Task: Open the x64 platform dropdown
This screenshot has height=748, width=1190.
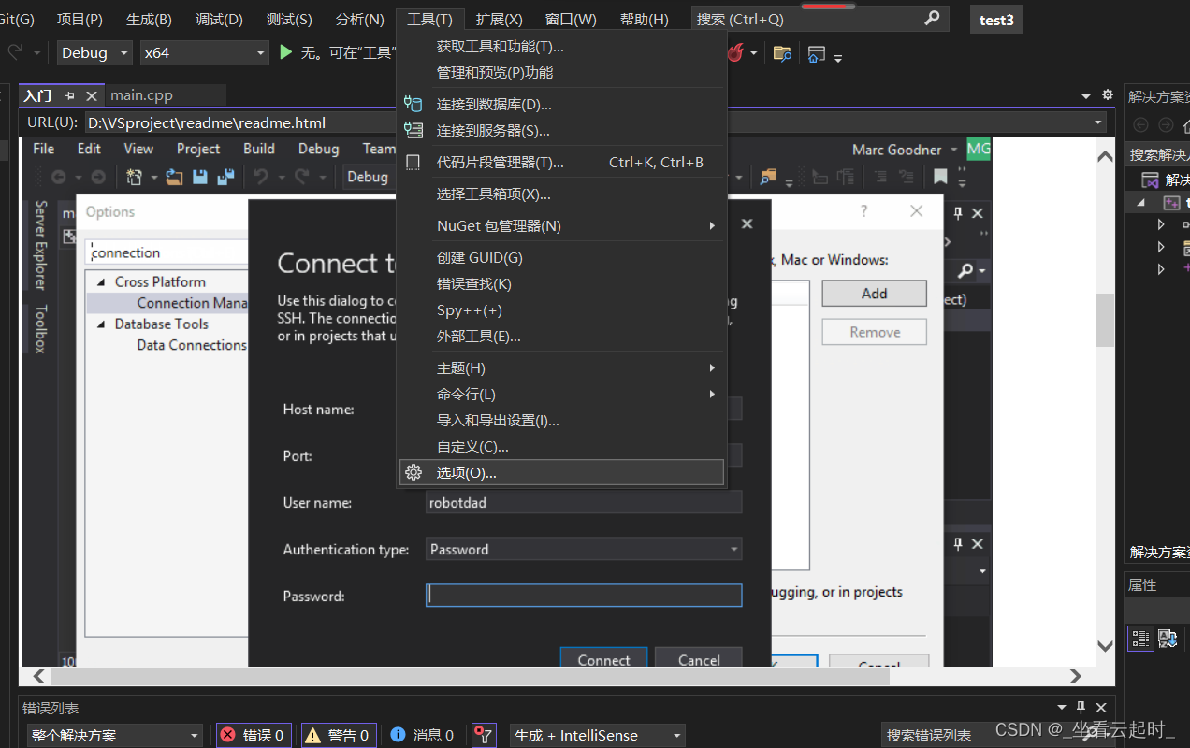Action: tap(204, 52)
